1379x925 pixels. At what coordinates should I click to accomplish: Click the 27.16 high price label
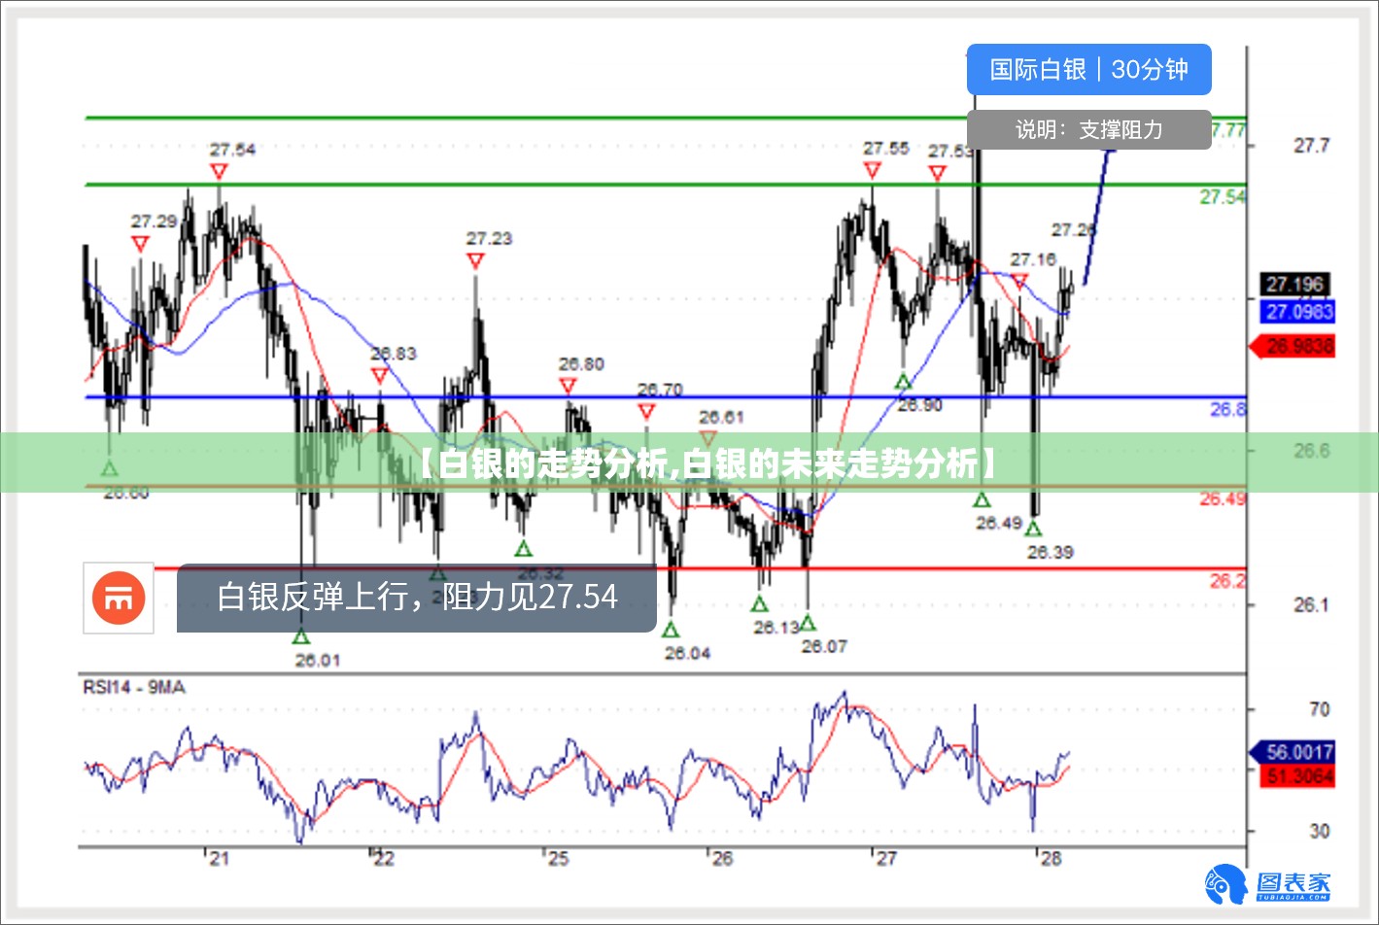pyautogui.click(x=1032, y=259)
